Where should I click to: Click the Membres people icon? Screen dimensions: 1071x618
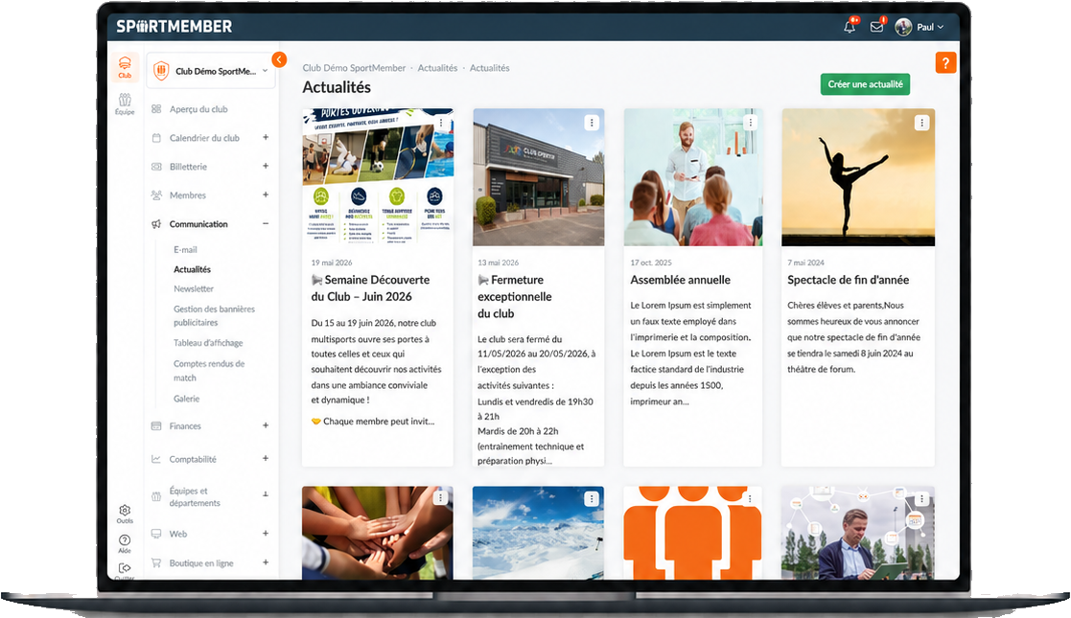click(x=156, y=195)
